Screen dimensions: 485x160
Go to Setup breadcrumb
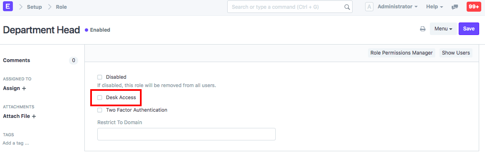[34, 7]
